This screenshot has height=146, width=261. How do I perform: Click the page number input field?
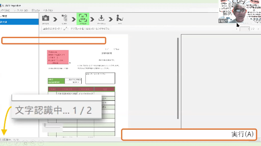(x=245, y=29)
